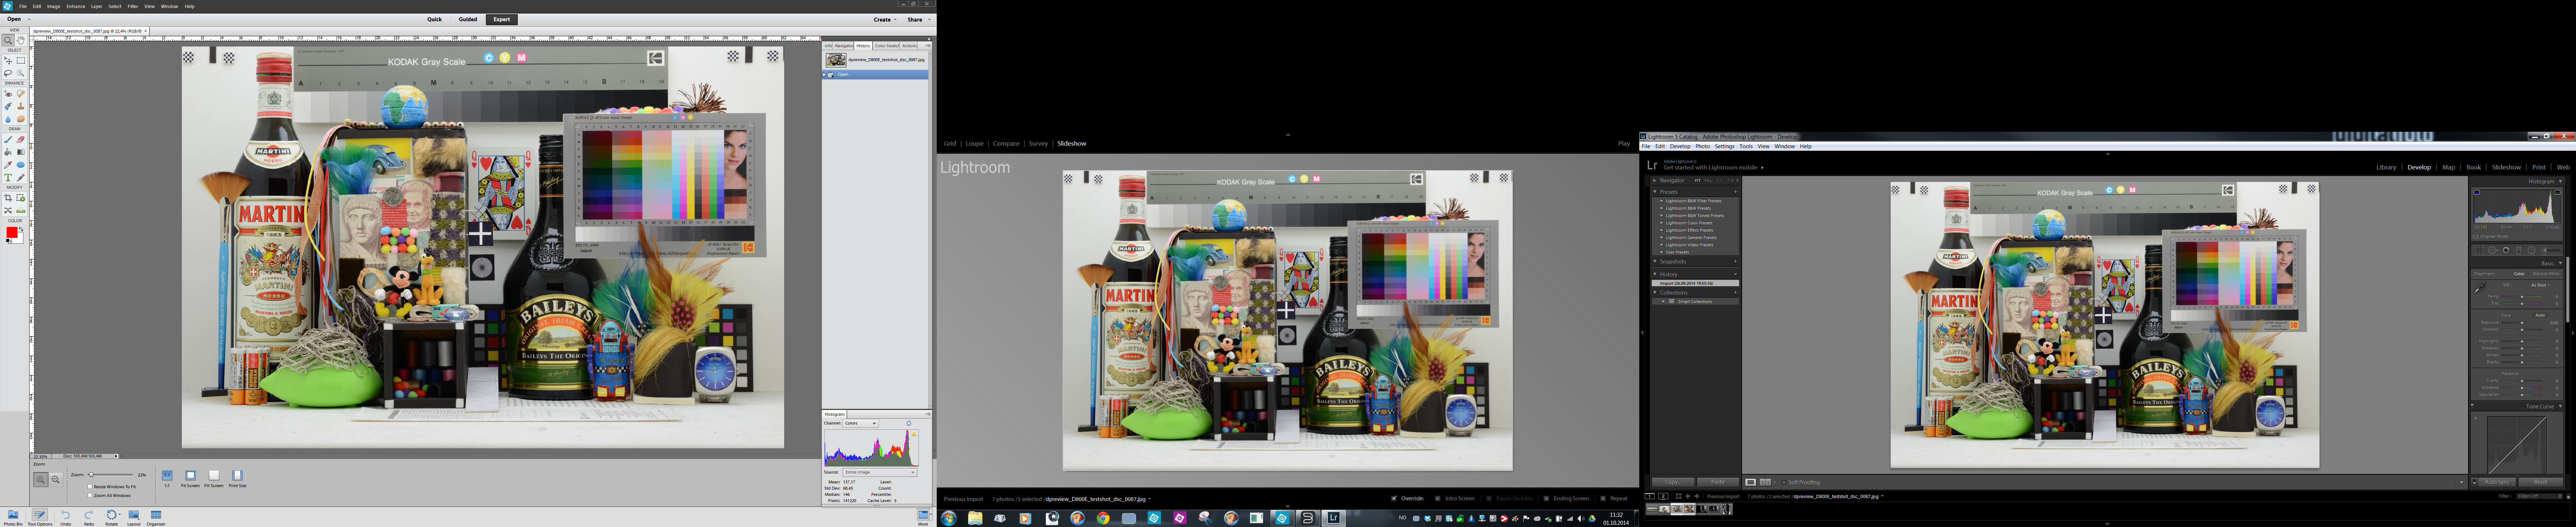The height and width of the screenshot is (527, 2576).
Task: Open the Source Entire Image dropdown
Action: point(880,473)
